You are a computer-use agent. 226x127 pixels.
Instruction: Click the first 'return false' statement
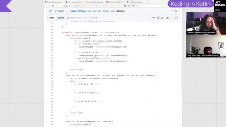[77, 70]
